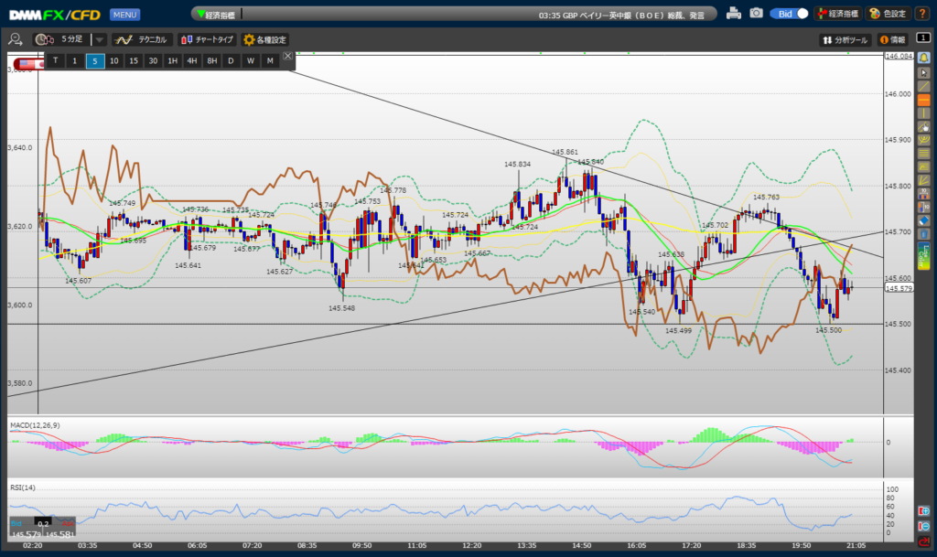
Task: Open the 色設定 color settings
Action: [x=888, y=14]
